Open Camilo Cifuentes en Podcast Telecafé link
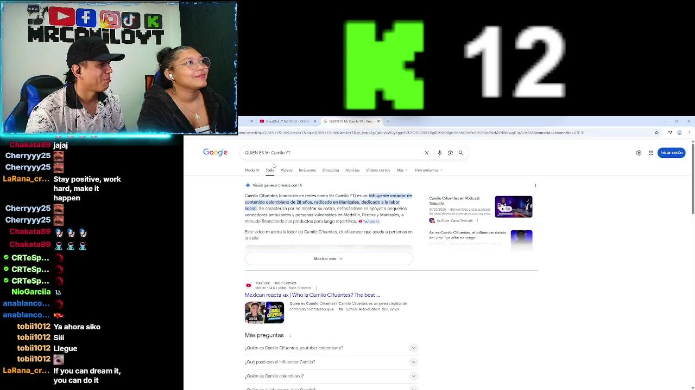This screenshot has height=390, width=695. [x=454, y=201]
